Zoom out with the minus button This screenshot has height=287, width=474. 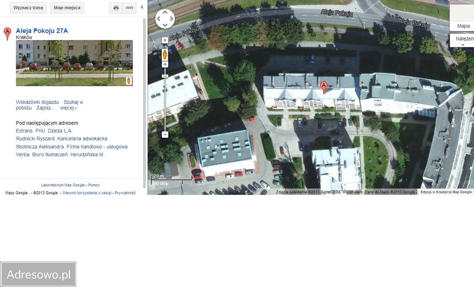(165, 134)
